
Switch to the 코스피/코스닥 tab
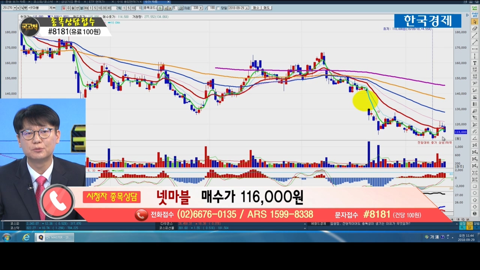[x=43, y=2]
